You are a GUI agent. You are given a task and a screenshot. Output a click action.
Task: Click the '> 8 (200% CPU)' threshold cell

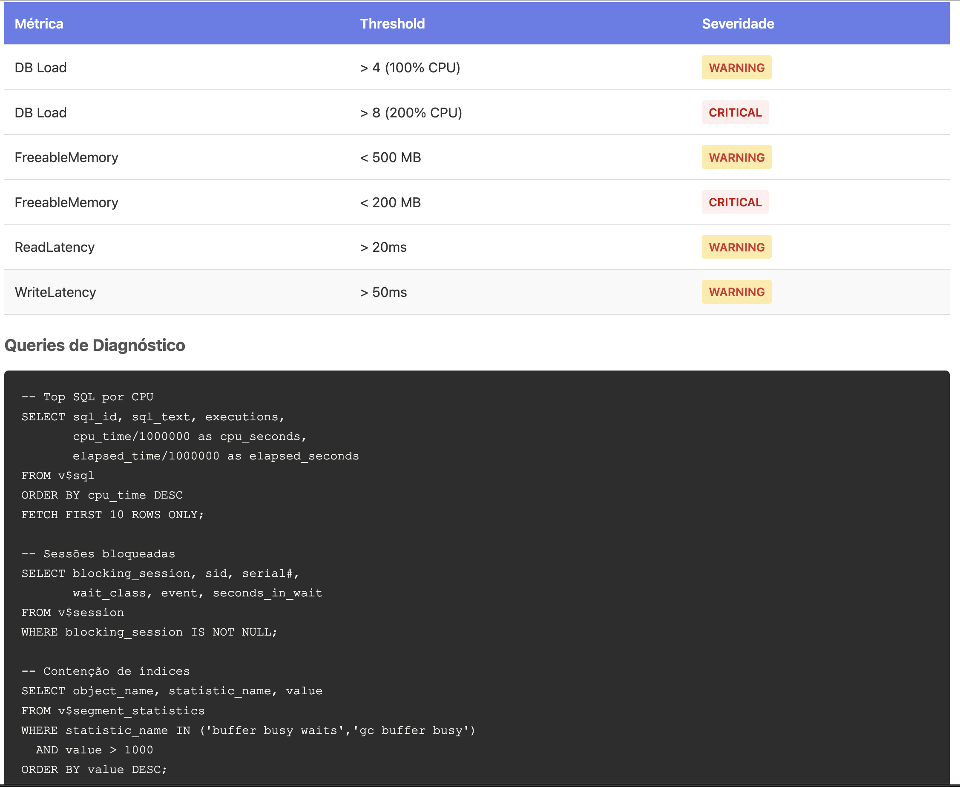(x=411, y=112)
